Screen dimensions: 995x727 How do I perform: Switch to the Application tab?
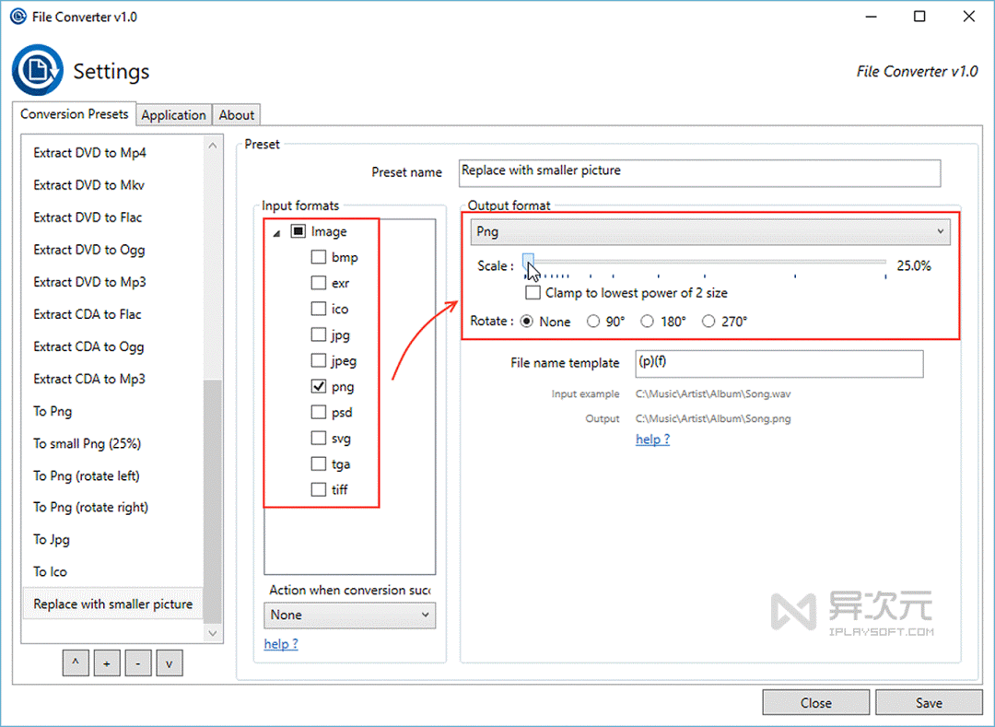tap(173, 115)
